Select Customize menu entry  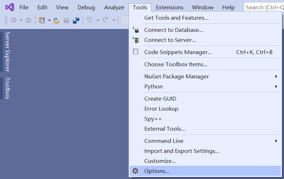pos(205,161)
